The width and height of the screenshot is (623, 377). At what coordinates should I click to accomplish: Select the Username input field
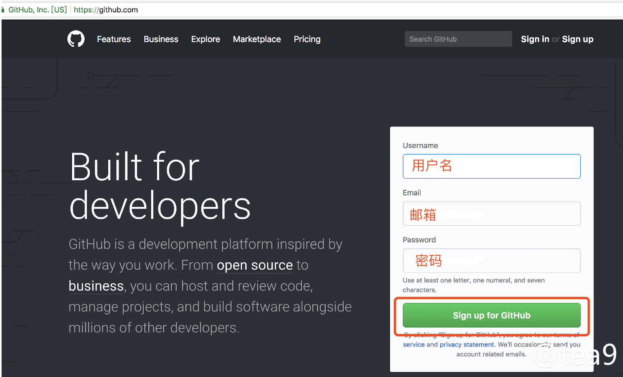492,166
